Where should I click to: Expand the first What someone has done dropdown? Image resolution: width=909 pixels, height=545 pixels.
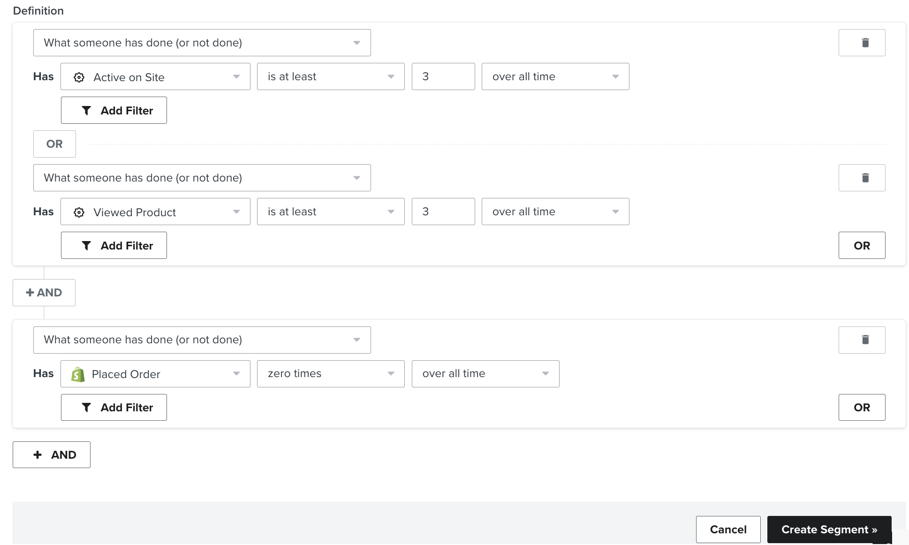click(203, 42)
